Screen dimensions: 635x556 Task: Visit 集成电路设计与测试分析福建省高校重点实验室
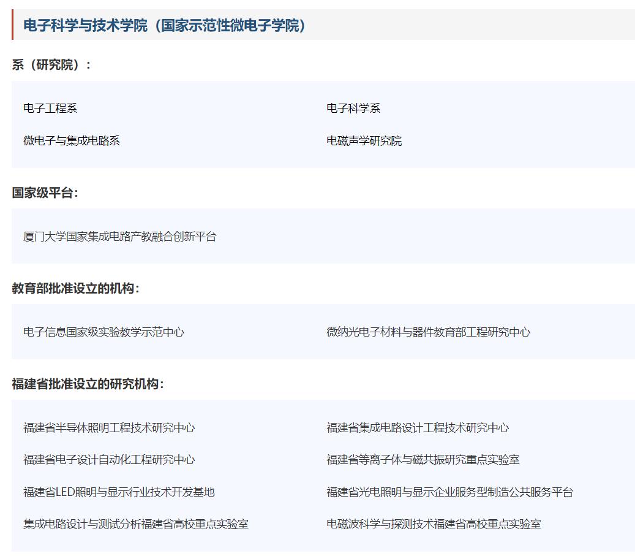click(x=136, y=524)
